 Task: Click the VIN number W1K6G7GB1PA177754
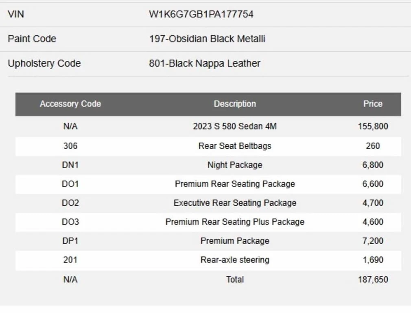coord(201,14)
